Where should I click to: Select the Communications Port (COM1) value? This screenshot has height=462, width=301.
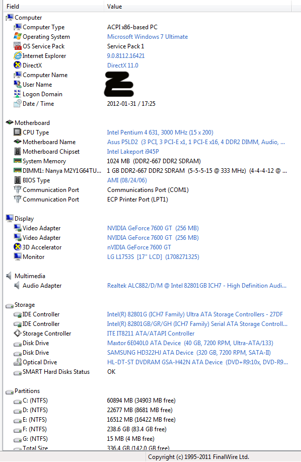pyautogui.click(x=147, y=190)
